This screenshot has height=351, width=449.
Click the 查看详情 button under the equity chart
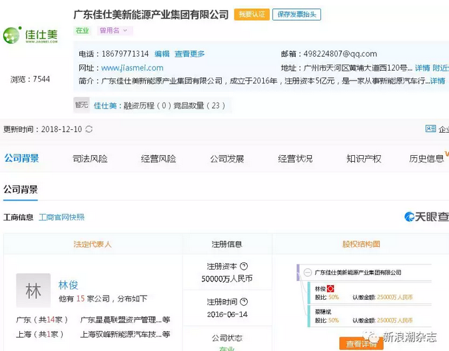tap(361, 344)
